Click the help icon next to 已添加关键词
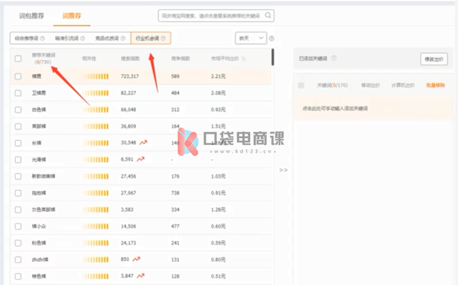Image resolution: width=458 pixels, height=285 pixels. tap(334, 58)
